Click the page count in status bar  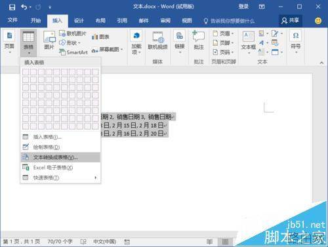[x=22, y=242]
